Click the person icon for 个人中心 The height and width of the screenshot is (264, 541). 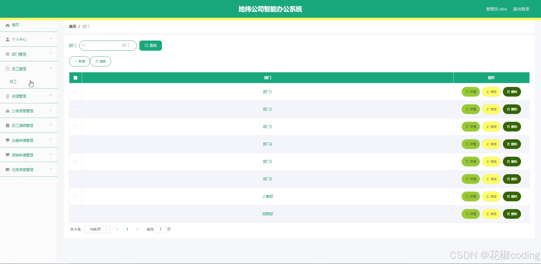(8, 40)
